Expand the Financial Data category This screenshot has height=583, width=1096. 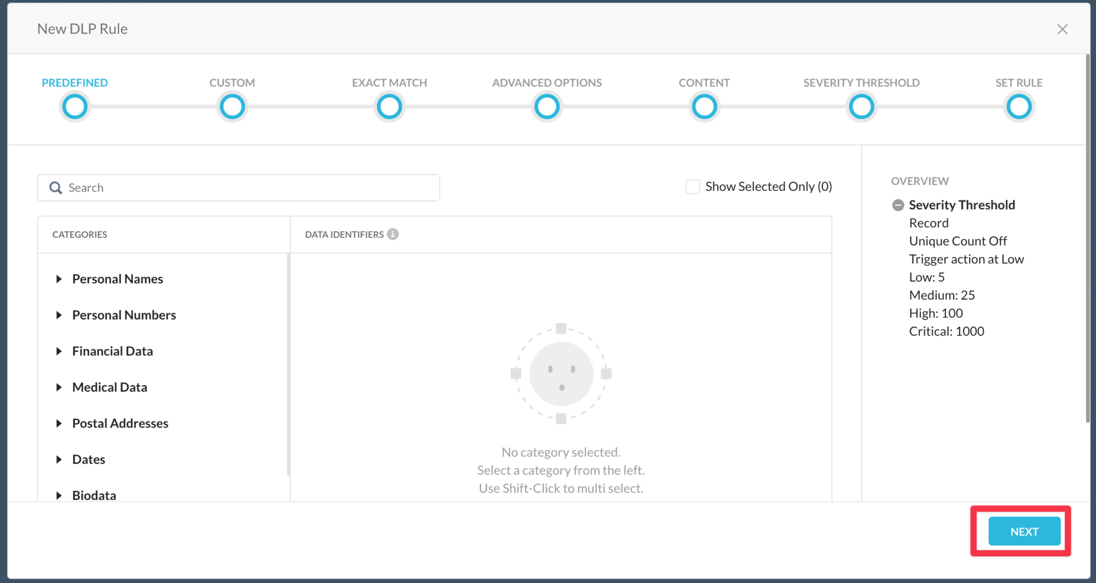click(x=59, y=351)
